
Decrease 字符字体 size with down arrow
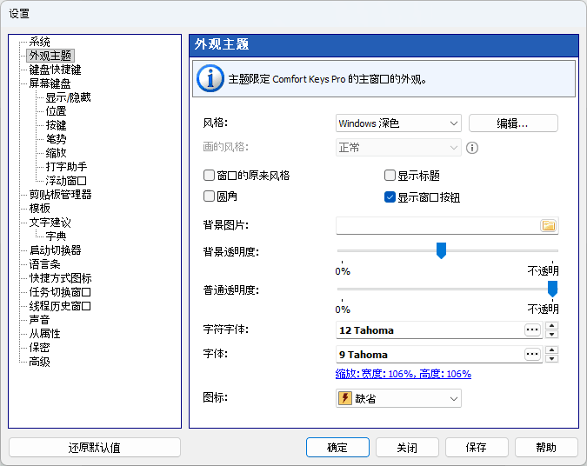552,334
